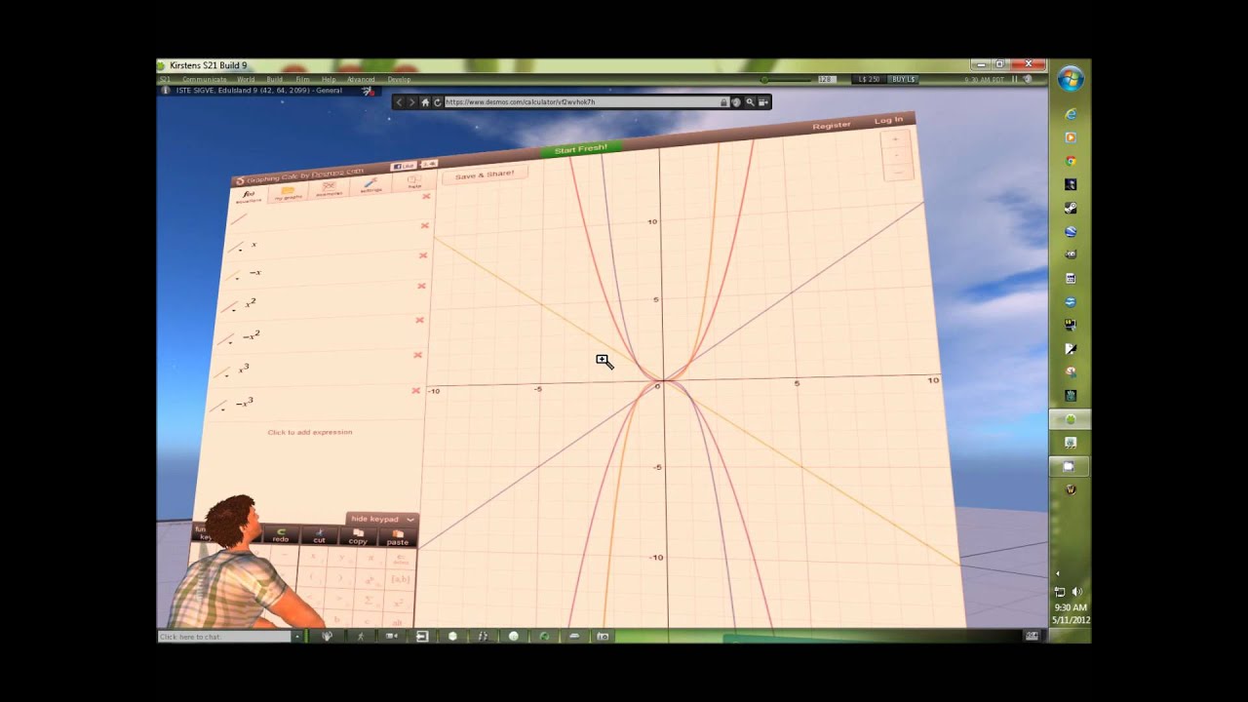Screen dimensions: 1248x702
Task: Delete the -x expression row
Action: pos(423,255)
